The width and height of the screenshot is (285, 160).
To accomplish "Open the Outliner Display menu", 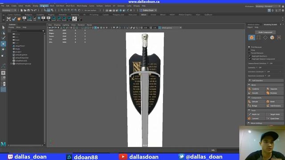I will [11, 27].
